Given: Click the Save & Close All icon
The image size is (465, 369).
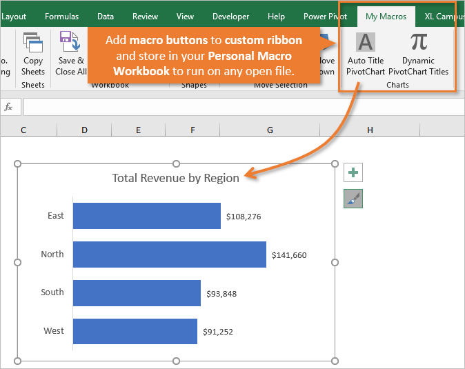Looking at the screenshot, I should 70,41.
